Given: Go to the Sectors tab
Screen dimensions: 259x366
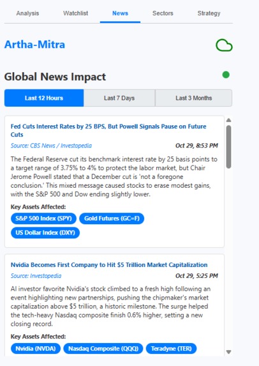Looking at the screenshot, I should [x=163, y=13].
